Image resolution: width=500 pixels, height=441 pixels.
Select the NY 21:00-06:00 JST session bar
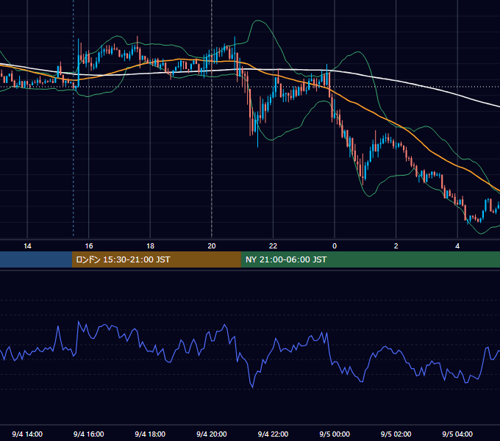click(370, 259)
